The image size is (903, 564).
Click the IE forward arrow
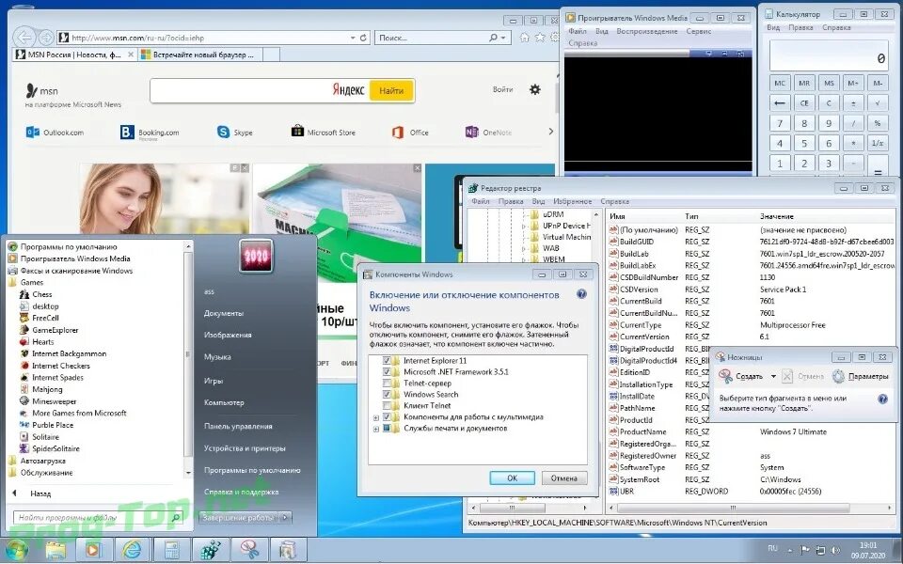[46, 38]
